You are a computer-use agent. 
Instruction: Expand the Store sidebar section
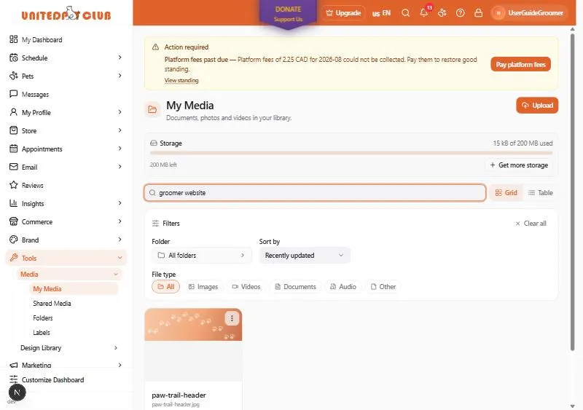click(x=66, y=130)
